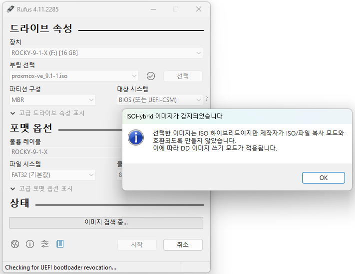Click the 시작 button
Viewport: 355px width, 274px height.
(137, 244)
